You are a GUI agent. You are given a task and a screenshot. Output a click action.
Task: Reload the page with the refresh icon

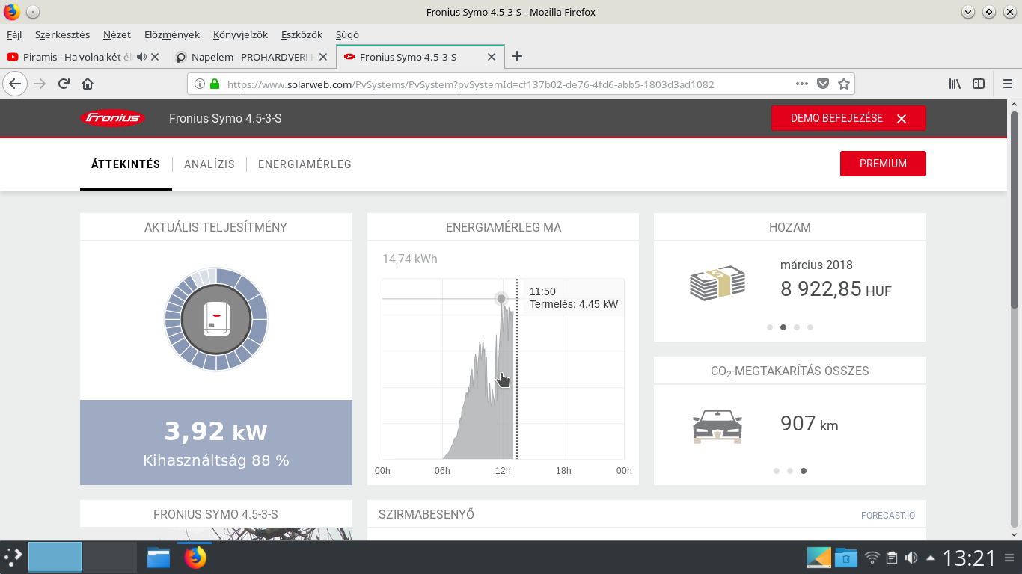click(x=64, y=84)
